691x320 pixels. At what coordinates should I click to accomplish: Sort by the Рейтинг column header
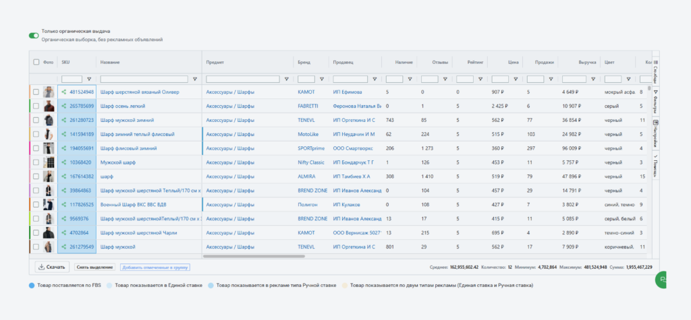475,62
